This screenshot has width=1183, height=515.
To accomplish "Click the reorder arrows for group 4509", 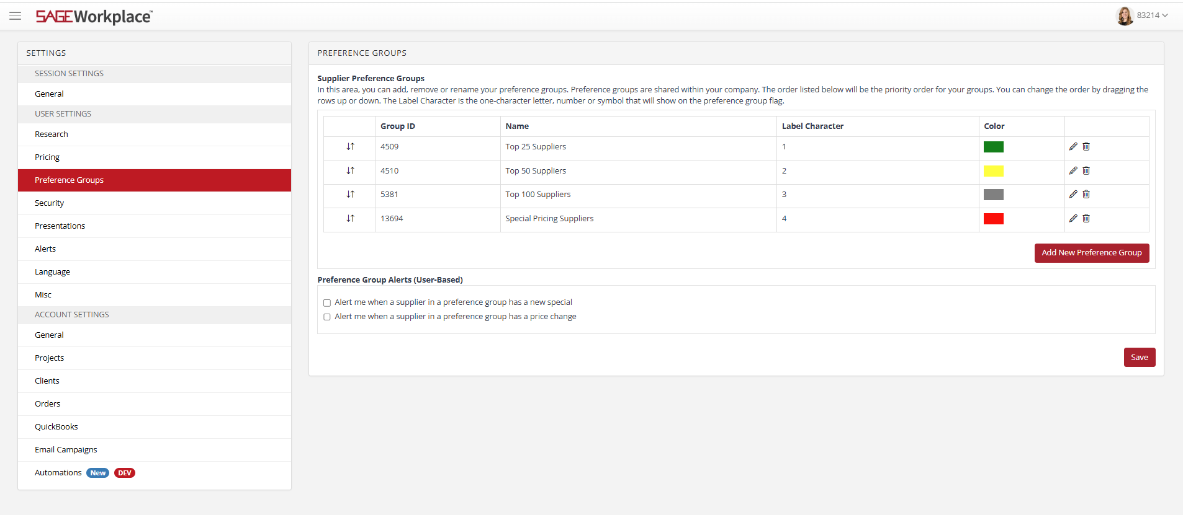I will tap(351, 147).
